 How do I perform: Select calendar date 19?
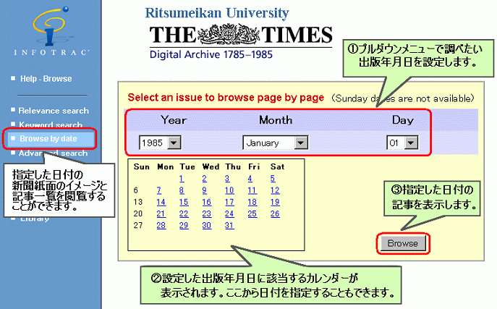(x=275, y=202)
